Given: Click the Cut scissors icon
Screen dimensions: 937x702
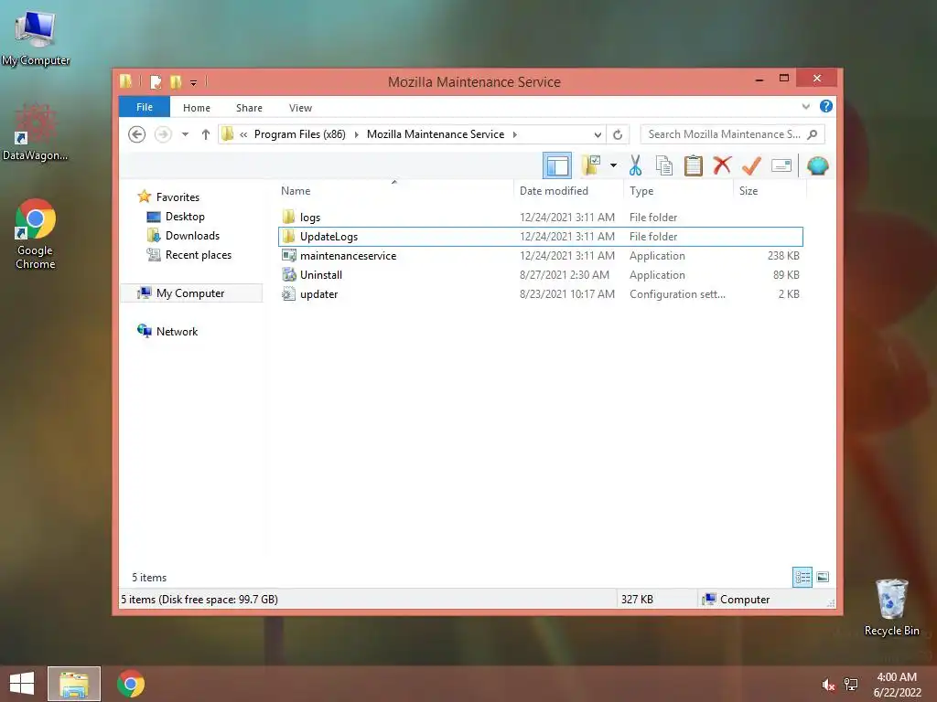Looking at the screenshot, I should (x=635, y=165).
